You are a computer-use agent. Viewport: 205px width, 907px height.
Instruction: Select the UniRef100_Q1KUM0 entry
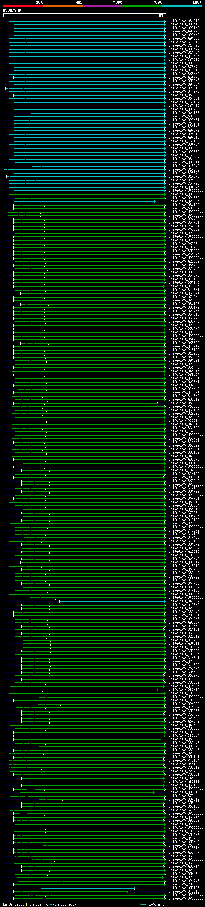pyautogui.click(x=184, y=169)
